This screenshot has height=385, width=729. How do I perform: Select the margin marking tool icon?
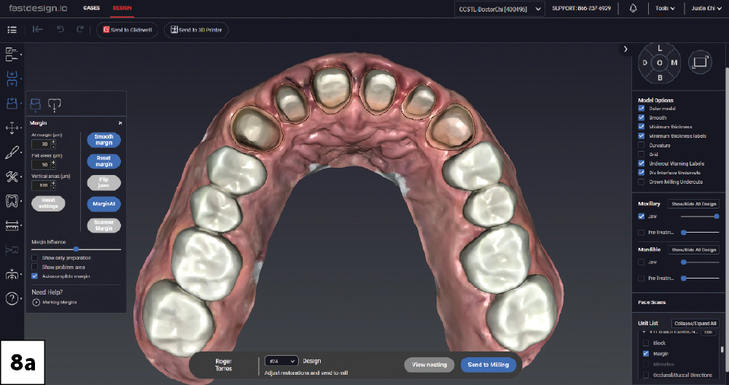12,104
